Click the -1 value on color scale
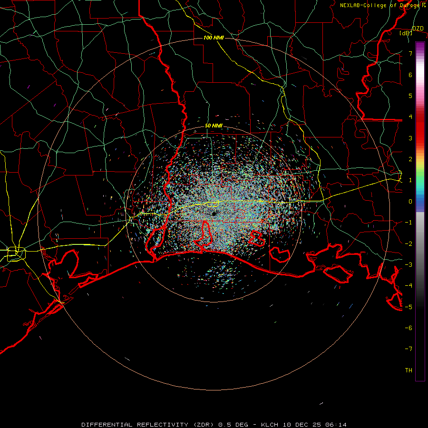This screenshot has width=428, height=428. [x=409, y=223]
